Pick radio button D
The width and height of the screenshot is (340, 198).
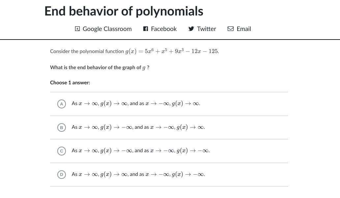coord(61,174)
